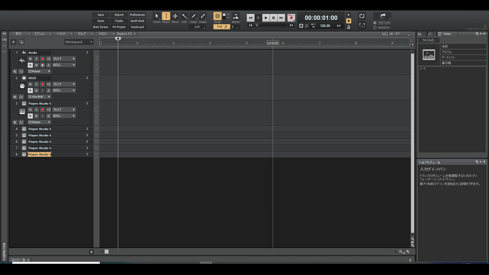Select the プロジェクト radio option
The height and width of the screenshot is (275, 489).
tap(375, 23)
